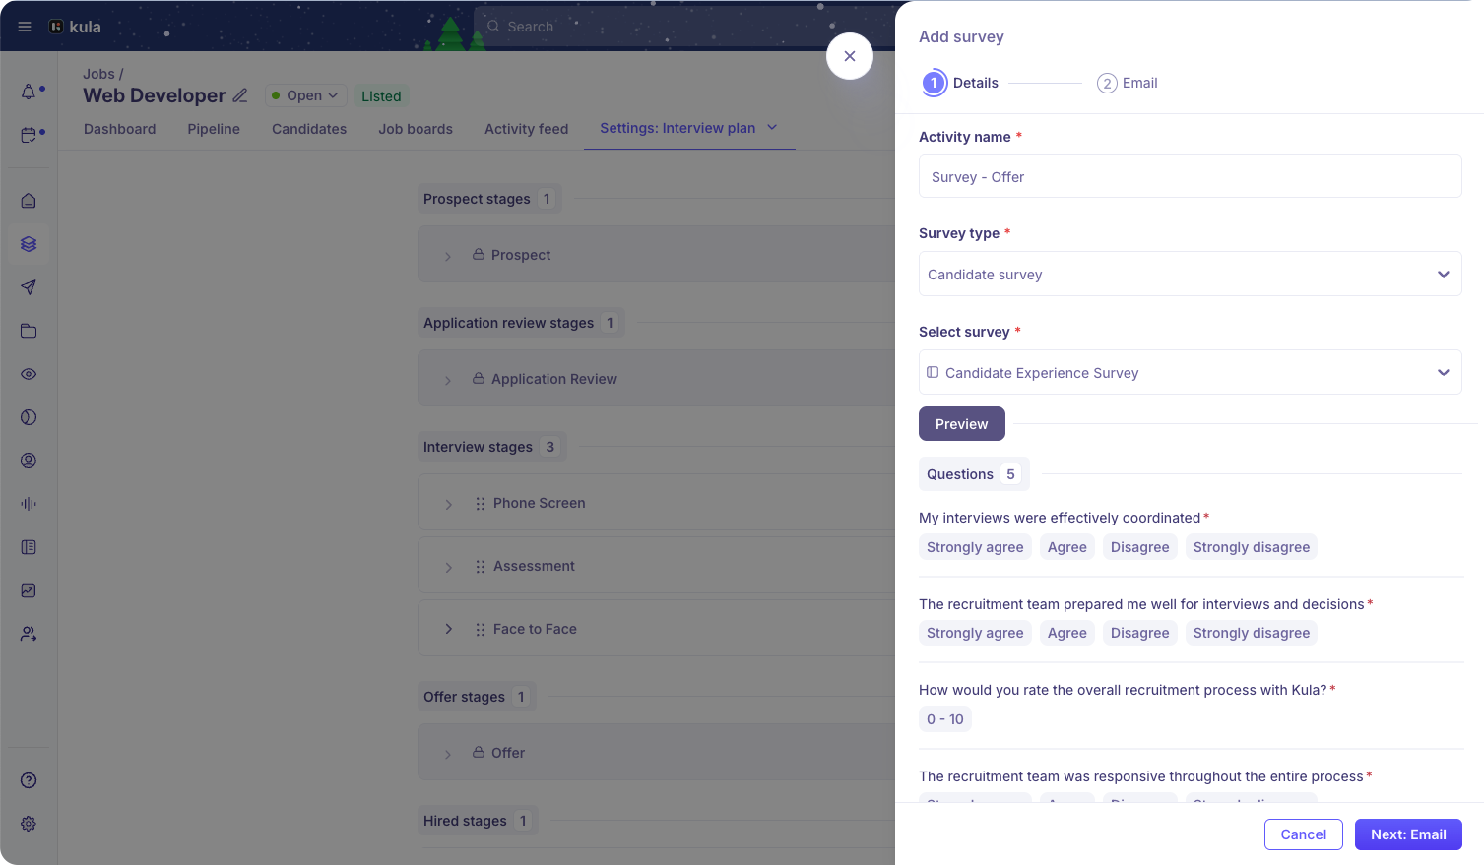
Task: Open the notifications bell icon
Action: pos(28,91)
